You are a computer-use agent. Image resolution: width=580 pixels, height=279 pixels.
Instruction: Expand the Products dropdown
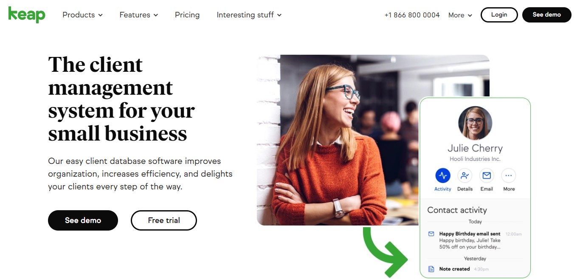(x=82, y=15)
